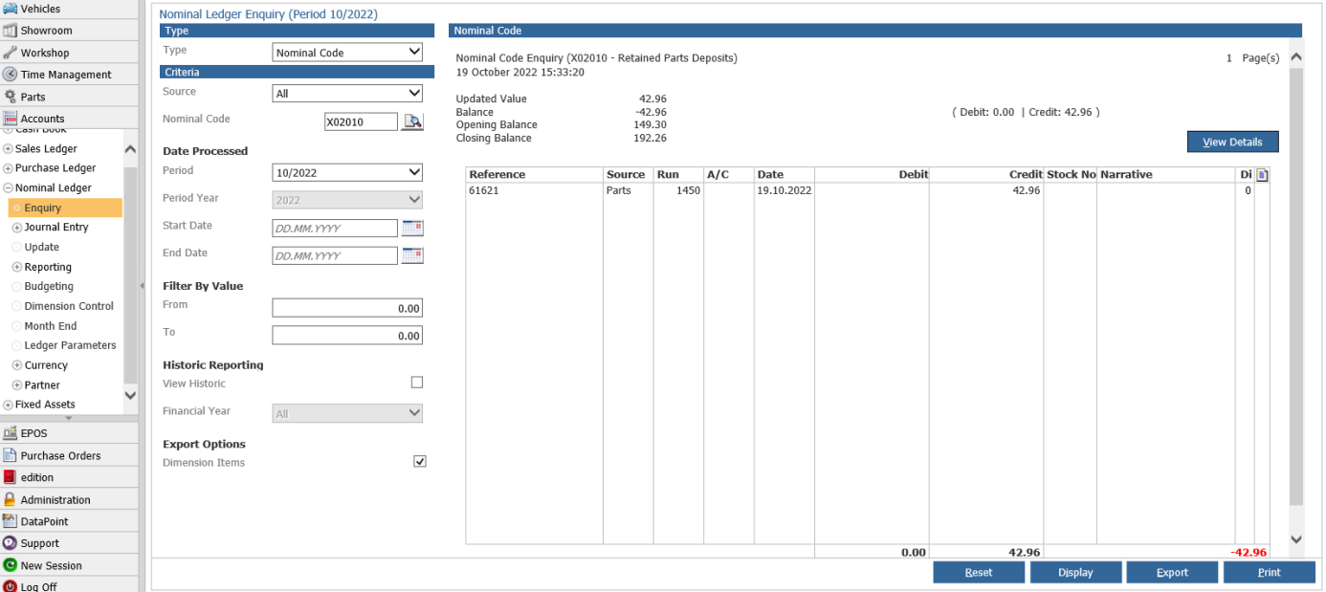Open the Period Year dropdown
Image resolution: width=1326 pixels, height=592 pixels.
tap(347, 201)
